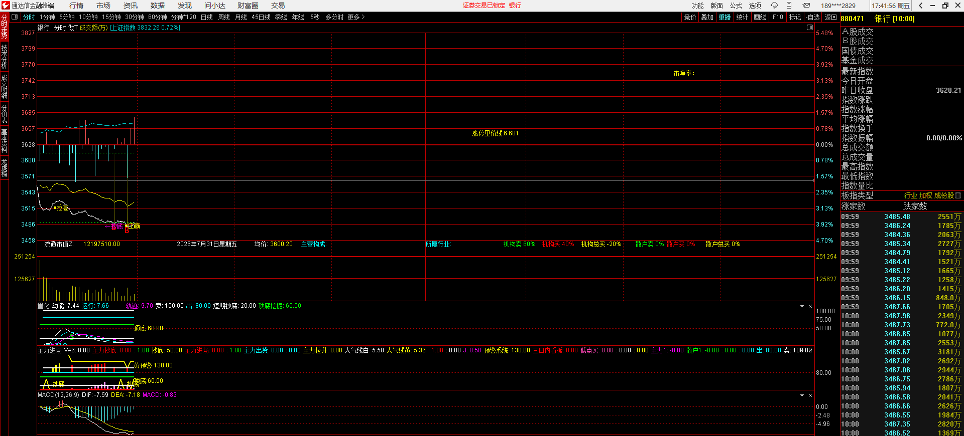
Task: Open the 版面 menu
Action: coord(716,6)
